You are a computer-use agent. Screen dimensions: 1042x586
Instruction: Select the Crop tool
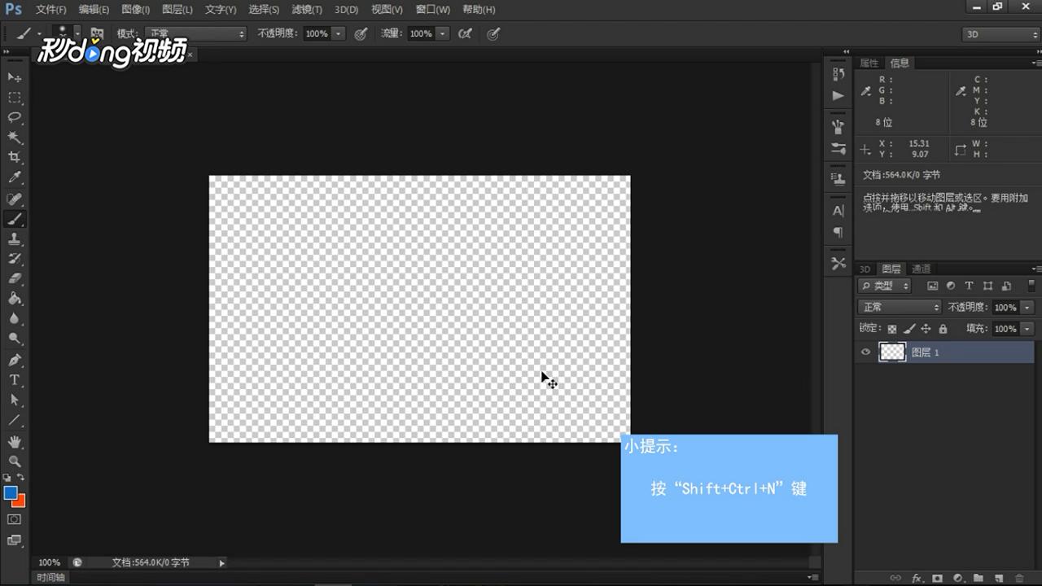pos(15,157)
